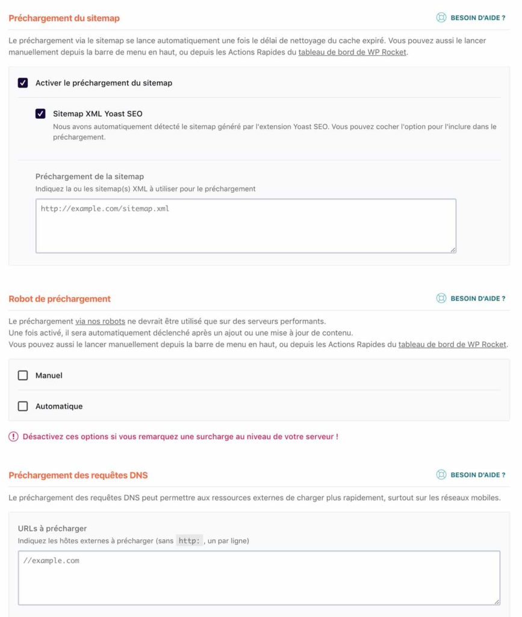Click the Robot de préchargement section heading
The width and height of the screenshot is (522, 617).
pyautogui.click(x=60, y=299)
